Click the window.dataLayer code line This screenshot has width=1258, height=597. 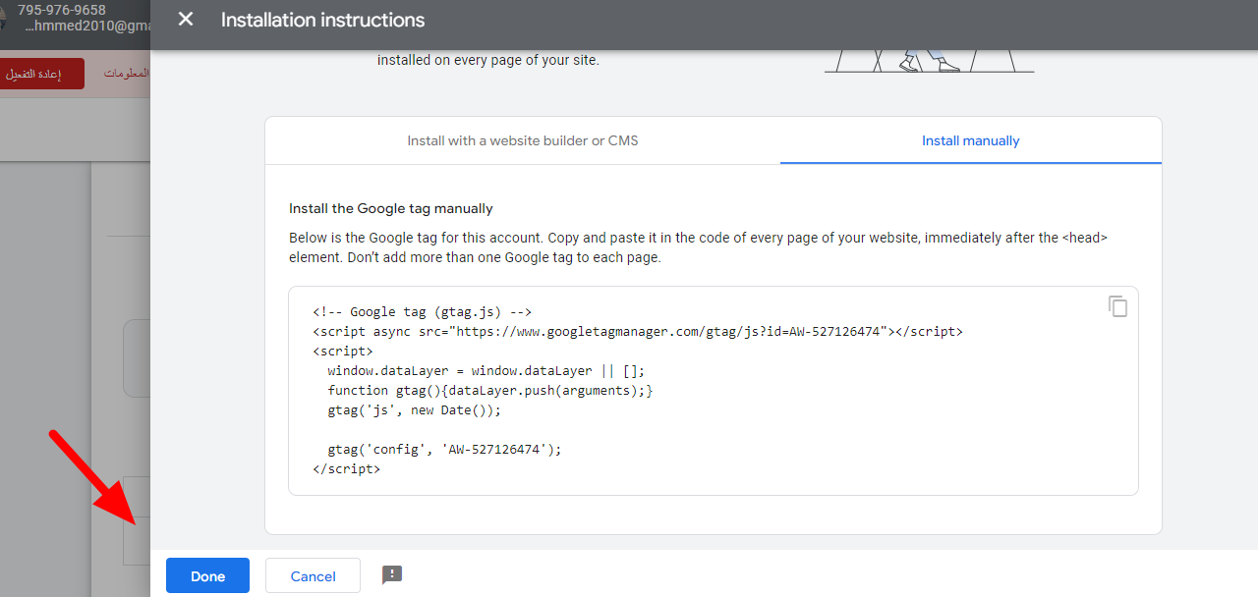tap(486, 371)
